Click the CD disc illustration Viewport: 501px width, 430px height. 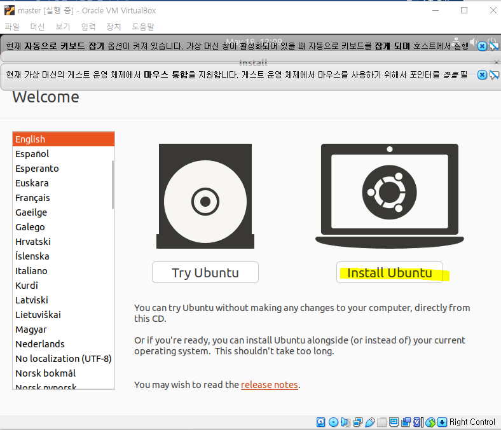(x=205, y=196)
